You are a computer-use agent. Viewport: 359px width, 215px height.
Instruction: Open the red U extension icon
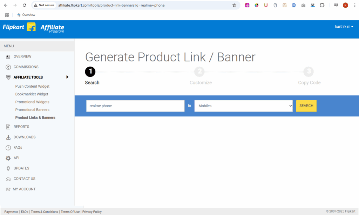[266, 5]
